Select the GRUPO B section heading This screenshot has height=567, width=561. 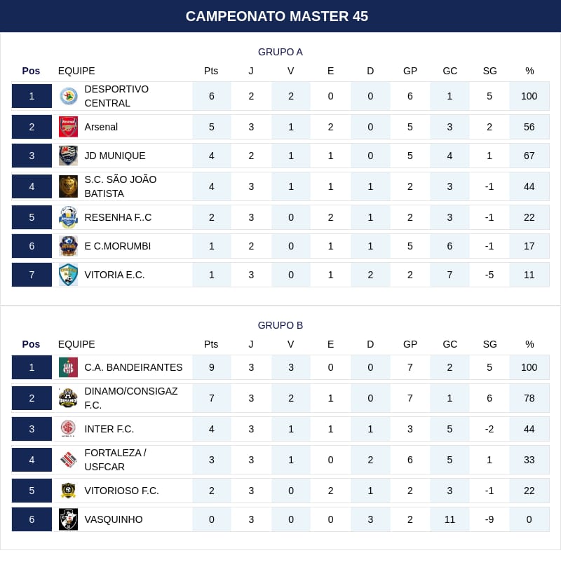point(280,325)
